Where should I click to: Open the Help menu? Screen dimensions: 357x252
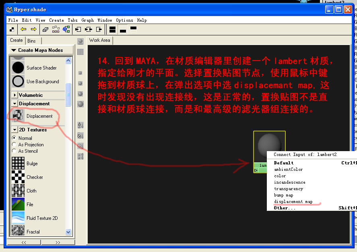[x=142, y=20]
